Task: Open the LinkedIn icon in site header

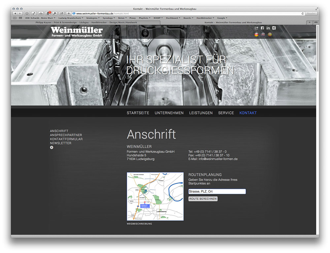Action: coord(268,28)
